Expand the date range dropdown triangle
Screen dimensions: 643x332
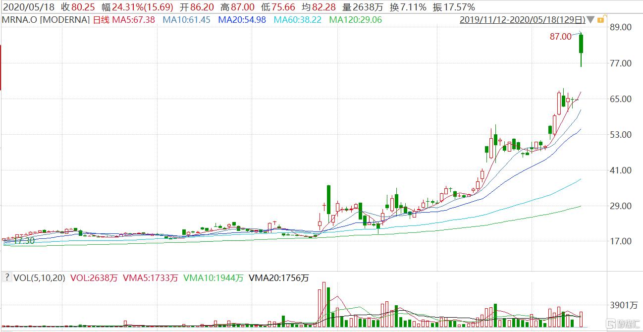(590, 20)
